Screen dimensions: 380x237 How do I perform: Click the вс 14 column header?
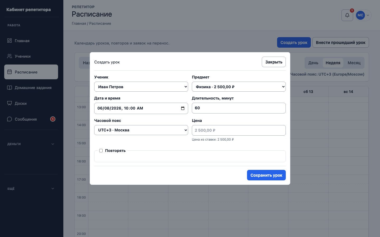[x=348, y=92]
